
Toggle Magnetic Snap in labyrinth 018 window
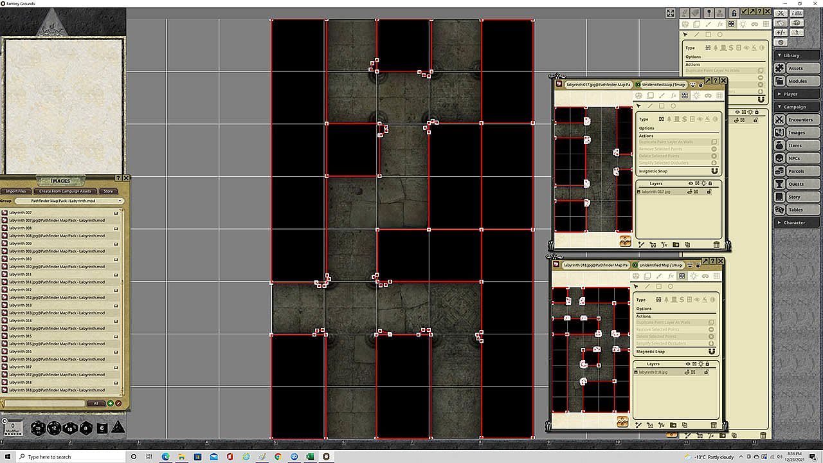tap(711, 352)
